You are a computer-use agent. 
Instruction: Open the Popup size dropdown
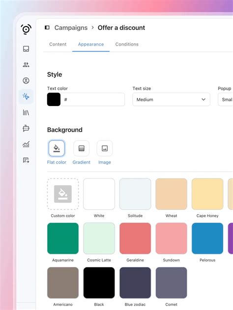tap(226, 100)
